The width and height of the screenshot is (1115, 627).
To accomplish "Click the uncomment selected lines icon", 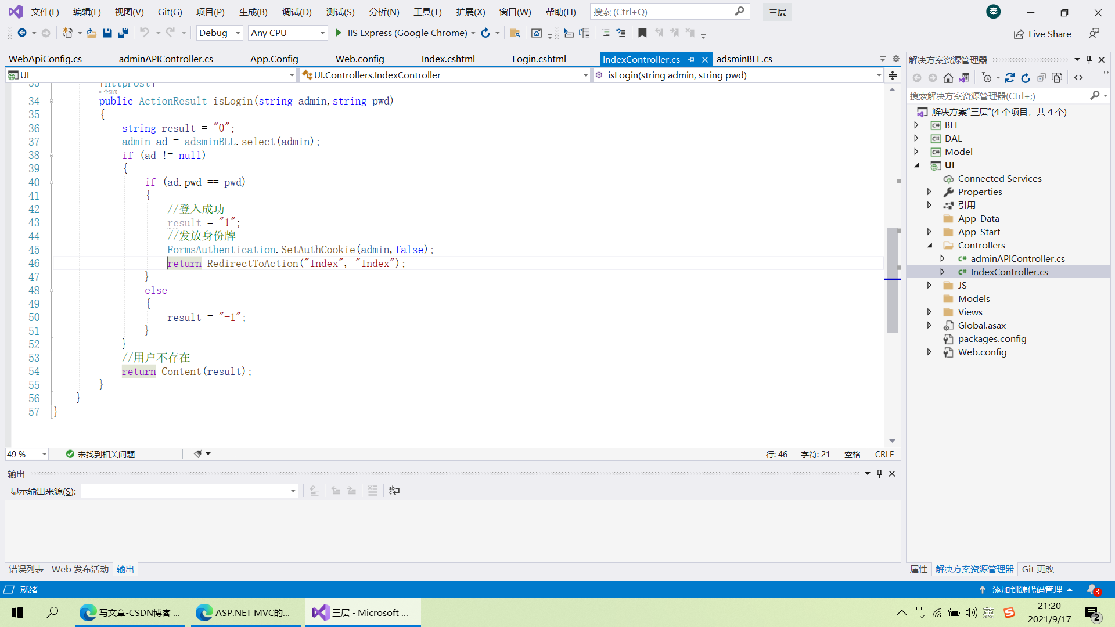I will tap(621, 33).
